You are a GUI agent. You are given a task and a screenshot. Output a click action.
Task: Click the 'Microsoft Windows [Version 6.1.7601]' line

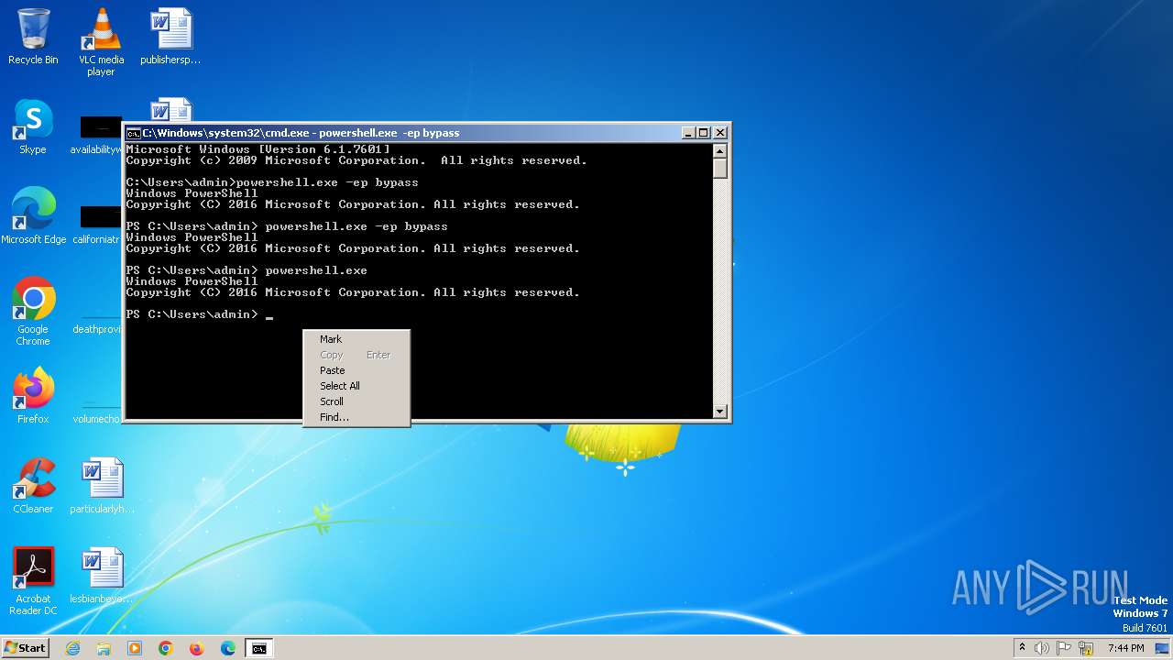258,149
